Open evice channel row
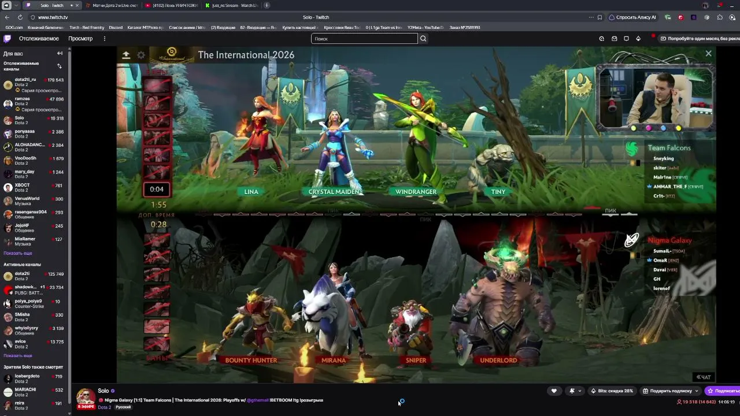Viewport: 740px width, 416px height. (34, 344)
